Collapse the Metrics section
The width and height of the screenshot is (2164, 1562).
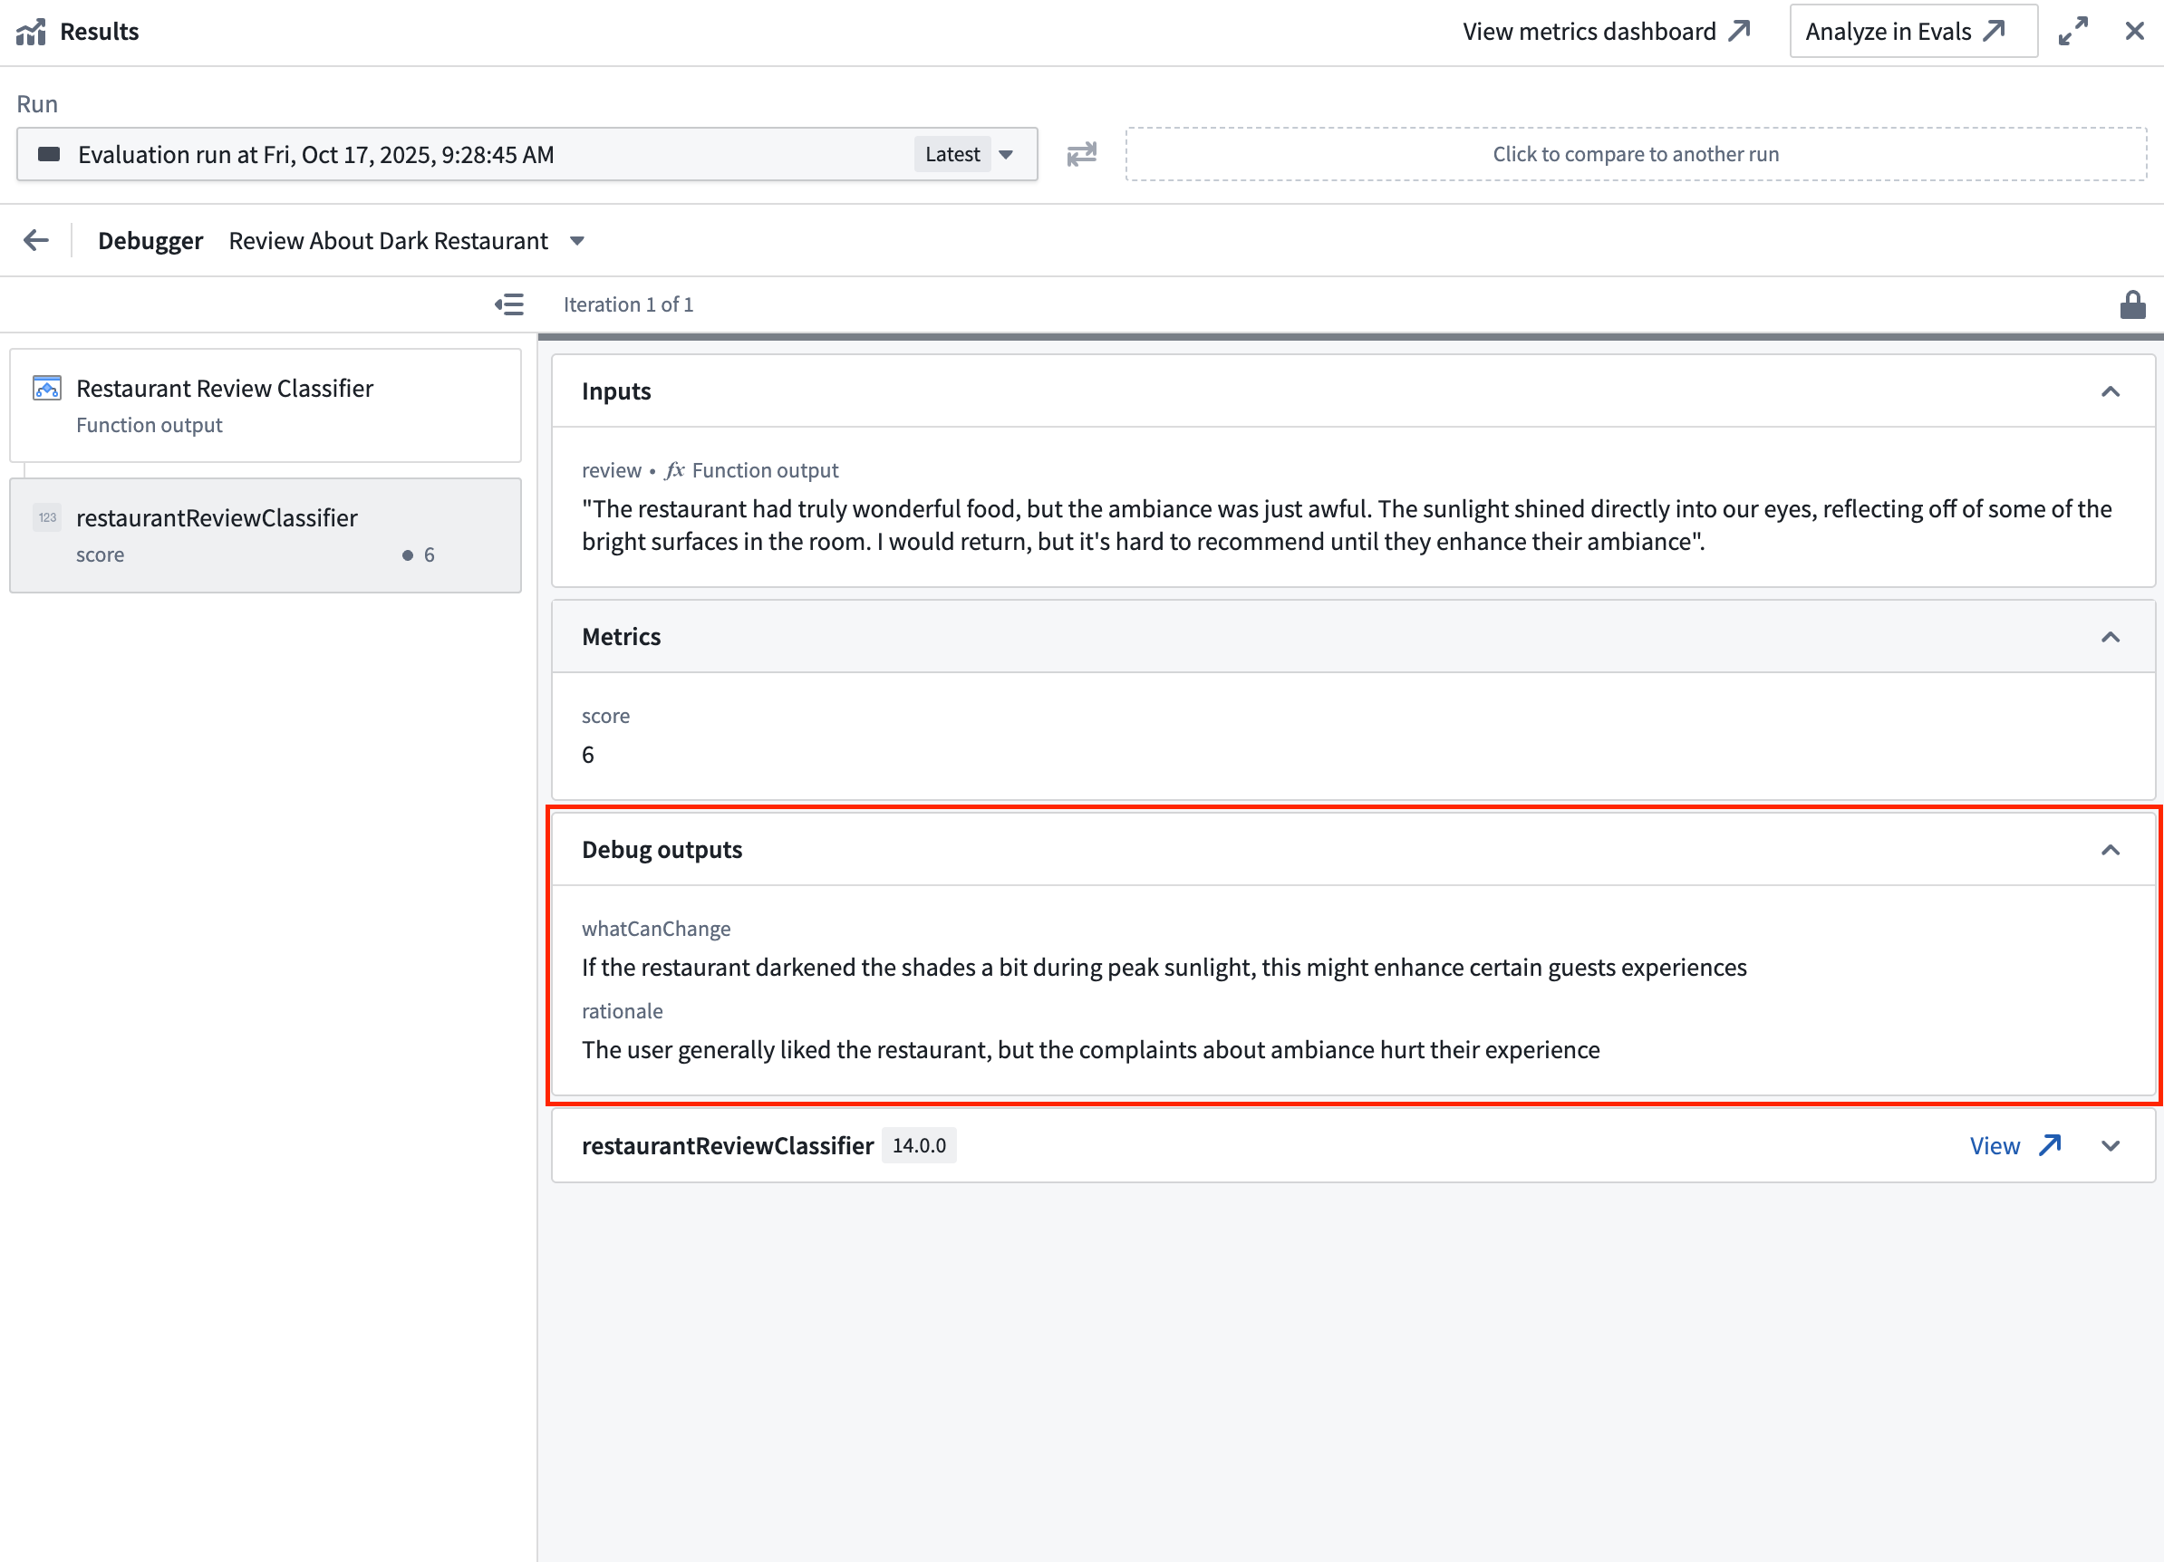(2111, 636)
